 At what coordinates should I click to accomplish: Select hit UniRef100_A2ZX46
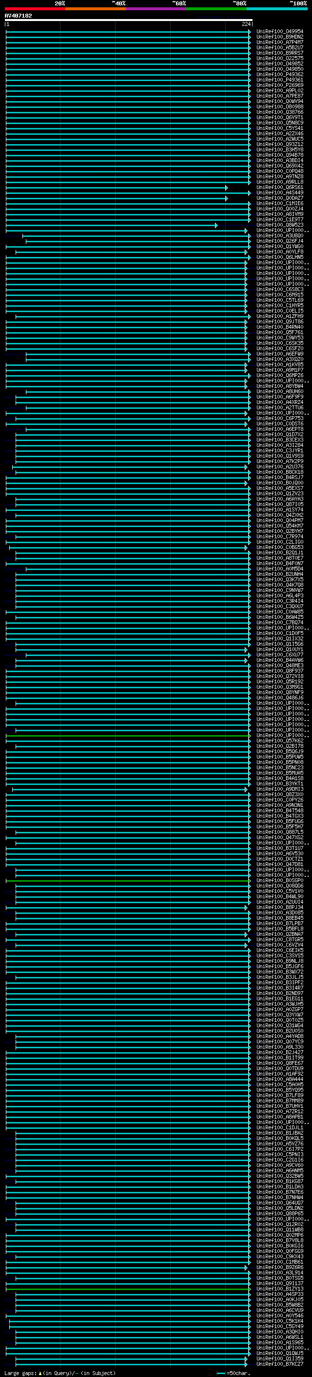[x=279, y=134]
